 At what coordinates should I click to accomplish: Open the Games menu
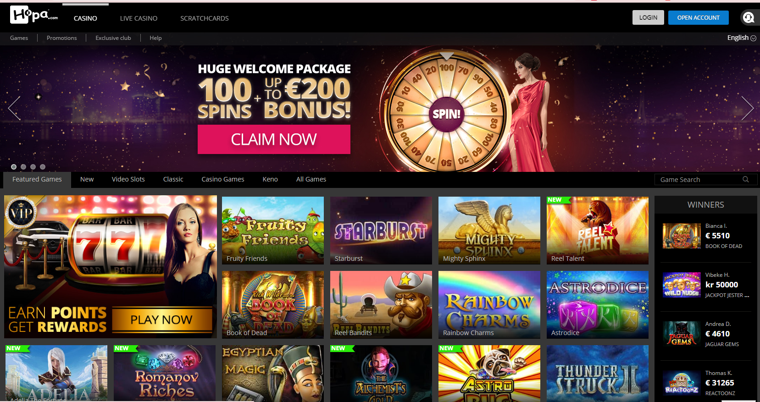19,38
